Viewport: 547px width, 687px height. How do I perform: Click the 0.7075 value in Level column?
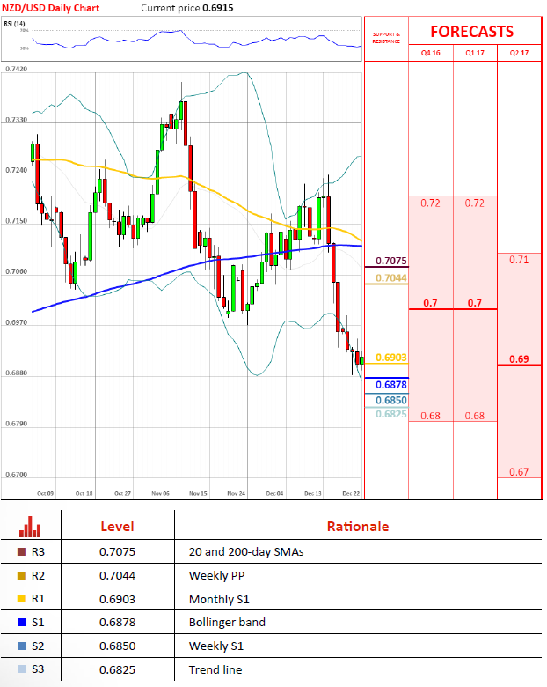point(117,552)
